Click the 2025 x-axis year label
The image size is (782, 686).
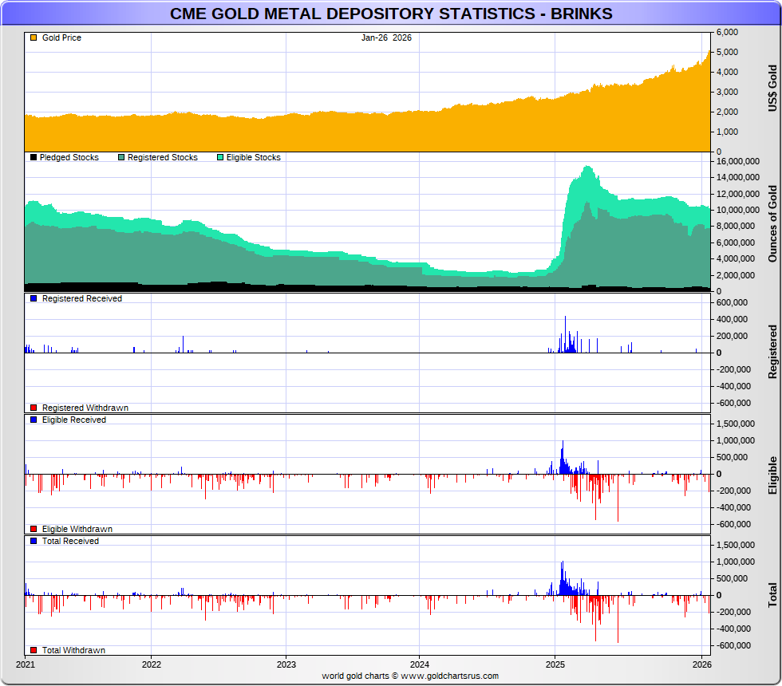pos(555,664)
